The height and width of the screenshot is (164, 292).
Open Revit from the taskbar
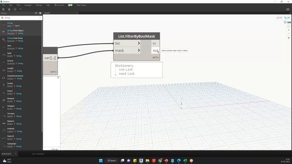click(x=141, y=160)
